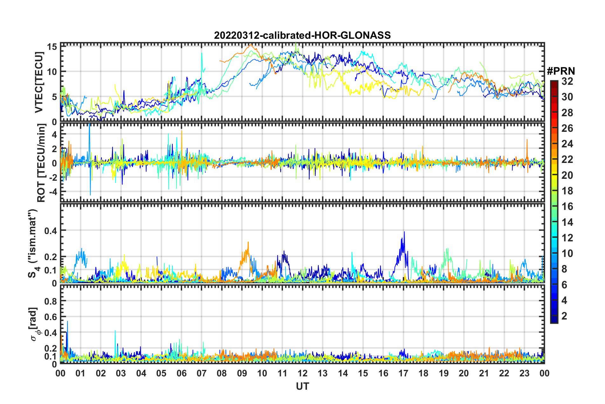Click VTEC axis tick label 5

[x=54, y=97]
